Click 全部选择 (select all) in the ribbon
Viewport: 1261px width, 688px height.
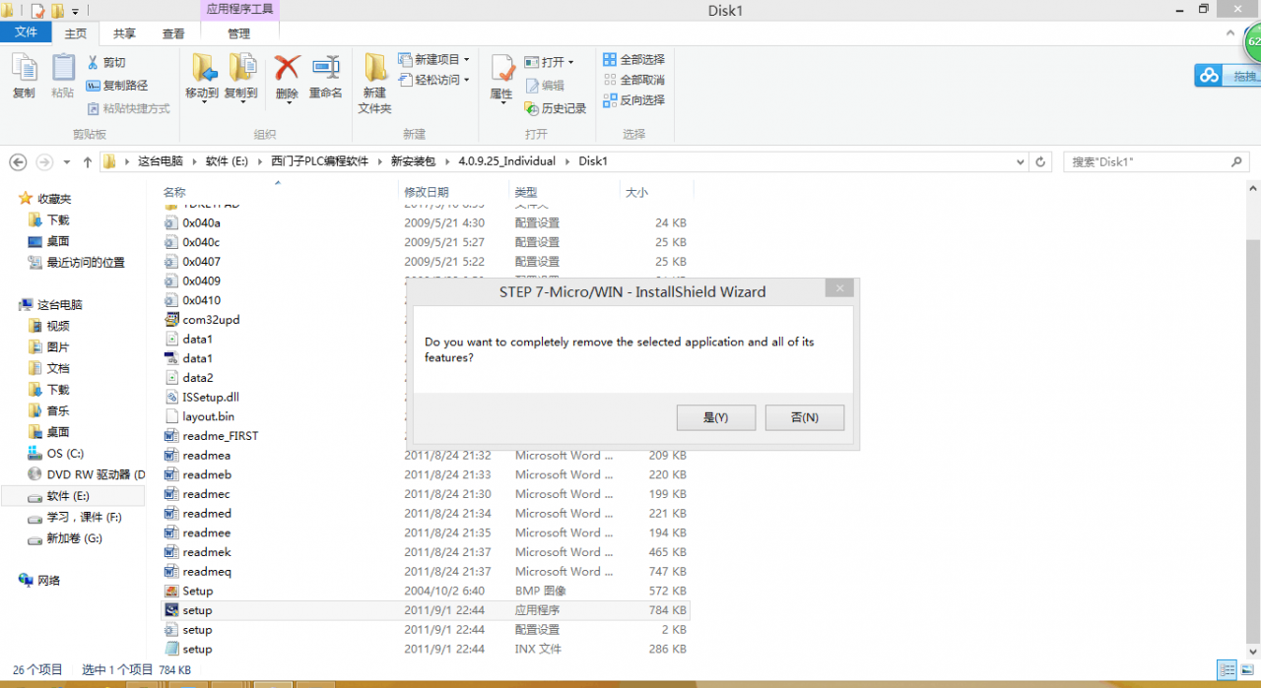pos(634,59)
